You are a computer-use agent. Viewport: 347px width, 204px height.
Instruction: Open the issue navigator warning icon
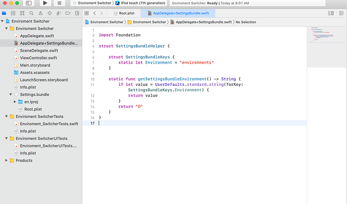click(41, 13)
